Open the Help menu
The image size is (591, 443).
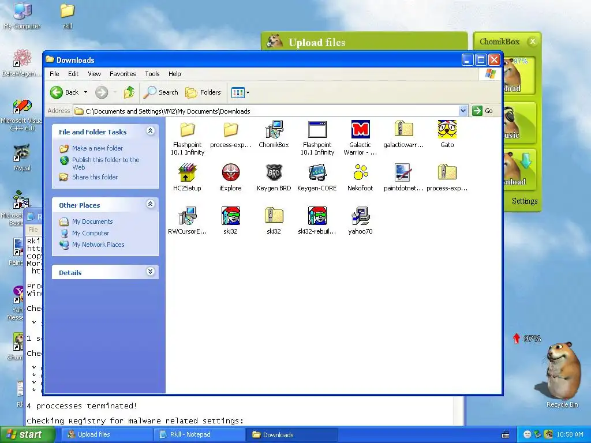pos(174,74)
